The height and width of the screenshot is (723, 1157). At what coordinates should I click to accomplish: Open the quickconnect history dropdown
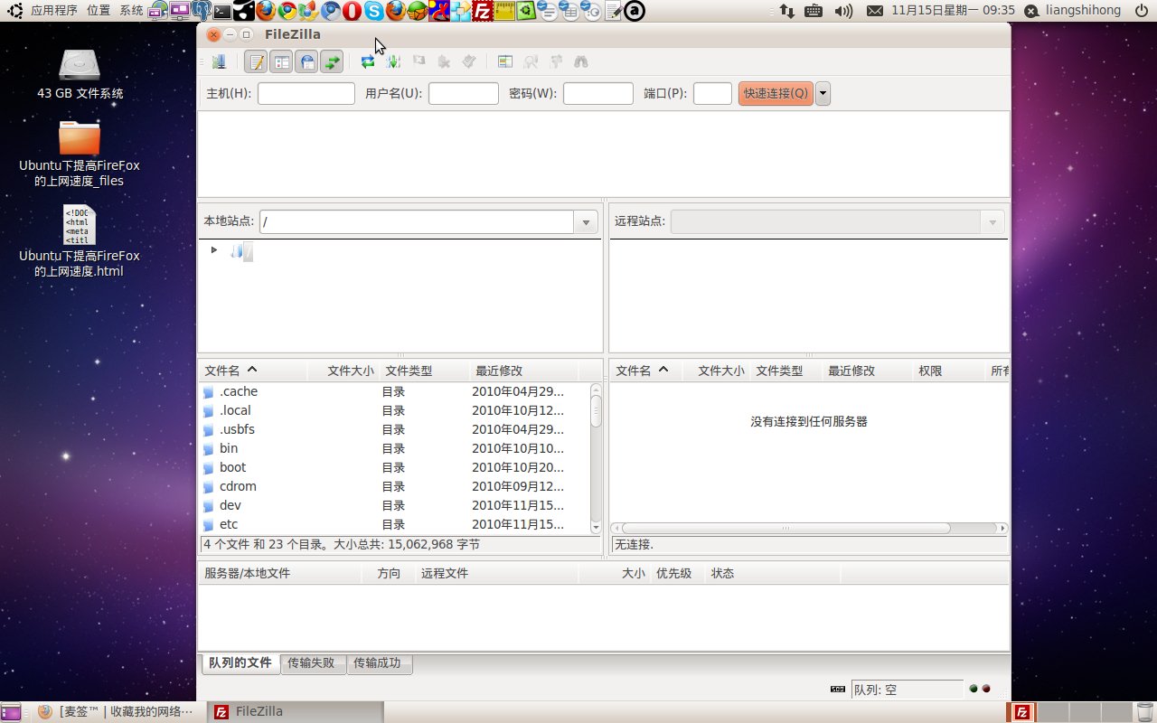pos(822,93)
